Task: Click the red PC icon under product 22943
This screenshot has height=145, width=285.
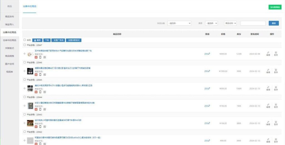Action: (x=36, y=127)
